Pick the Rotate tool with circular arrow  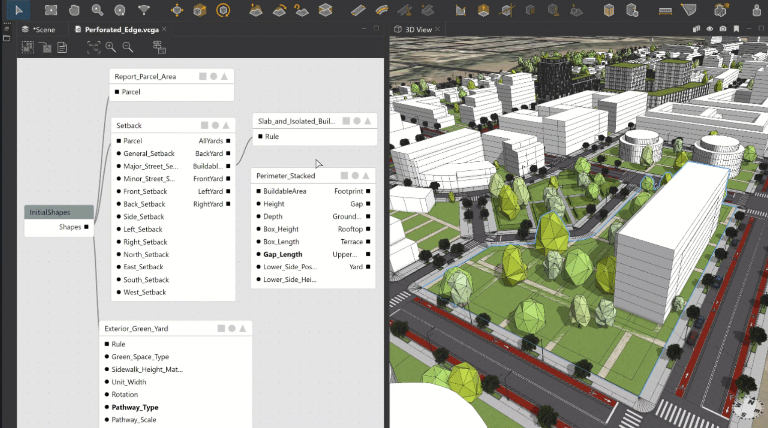[223, 10]
